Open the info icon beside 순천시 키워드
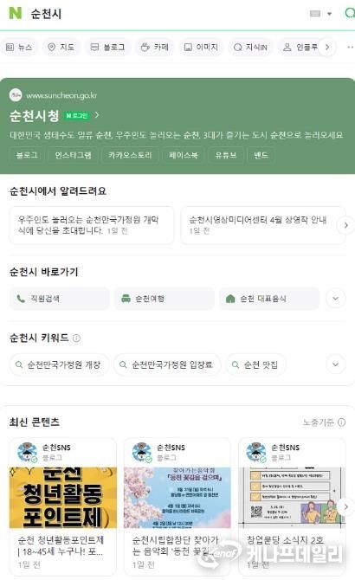355x580 pixels. point(76,338)
